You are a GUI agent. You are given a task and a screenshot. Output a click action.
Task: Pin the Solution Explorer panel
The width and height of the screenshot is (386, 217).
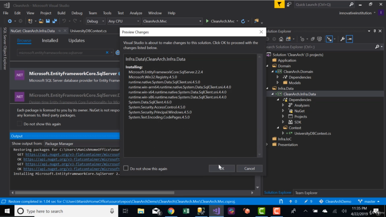pyautogui.click(x=375, y=31)
